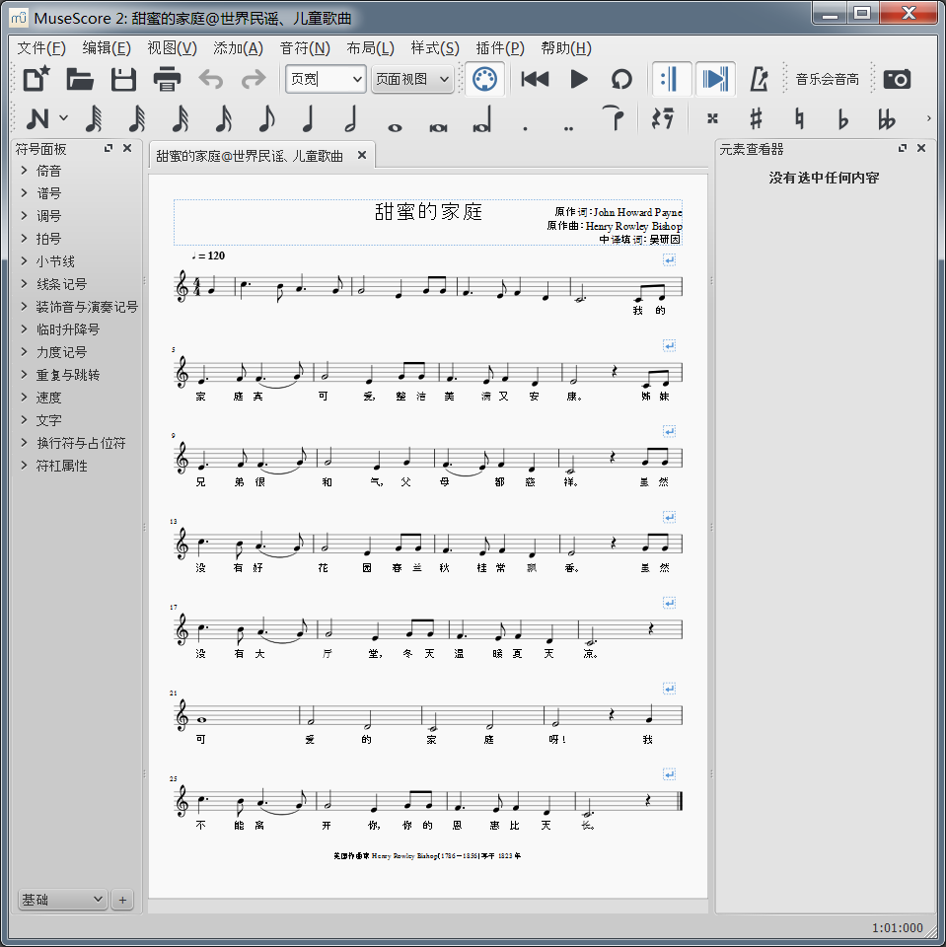Select the quarter note duration

[308, 119]
